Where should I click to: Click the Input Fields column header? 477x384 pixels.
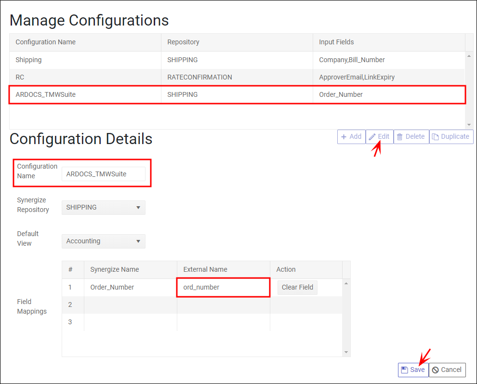tap(336, 42)
